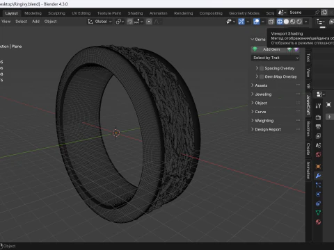
Task: Switch to the Sculpting workspace tab
Action: (56, 13)
